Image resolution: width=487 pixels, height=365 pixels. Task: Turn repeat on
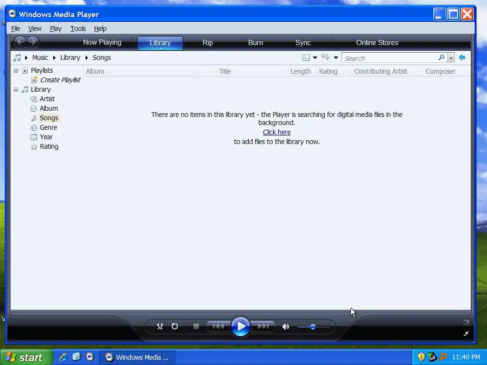click(x=175, y=326)
